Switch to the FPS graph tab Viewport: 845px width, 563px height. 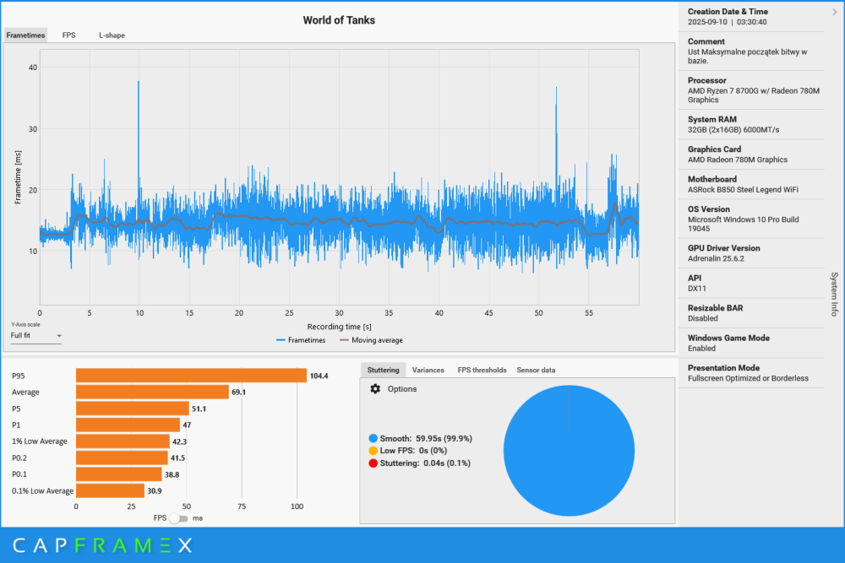pos(68,35)
